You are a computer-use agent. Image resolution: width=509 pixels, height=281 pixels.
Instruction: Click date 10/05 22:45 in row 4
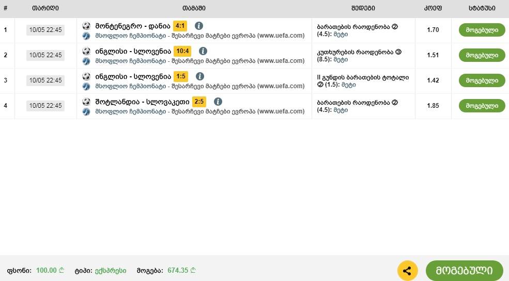(x=45, y=106)
